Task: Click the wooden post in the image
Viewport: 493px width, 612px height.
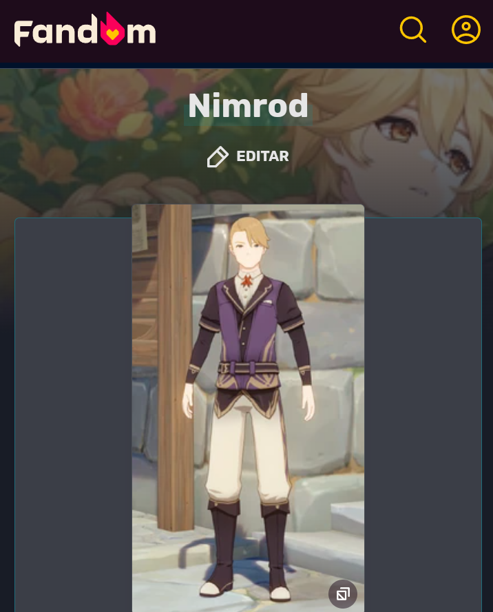Action: [176, 367]
